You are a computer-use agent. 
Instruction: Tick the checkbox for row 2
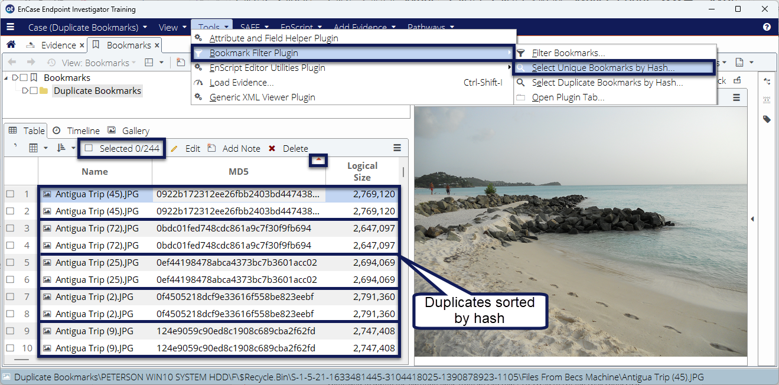(10, 211)
